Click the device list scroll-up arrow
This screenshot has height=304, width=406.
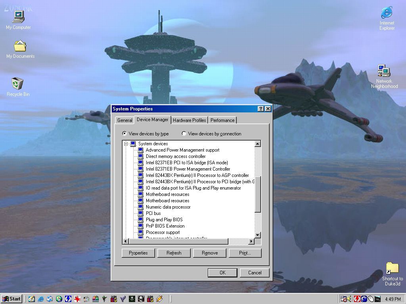click(258, 144)
